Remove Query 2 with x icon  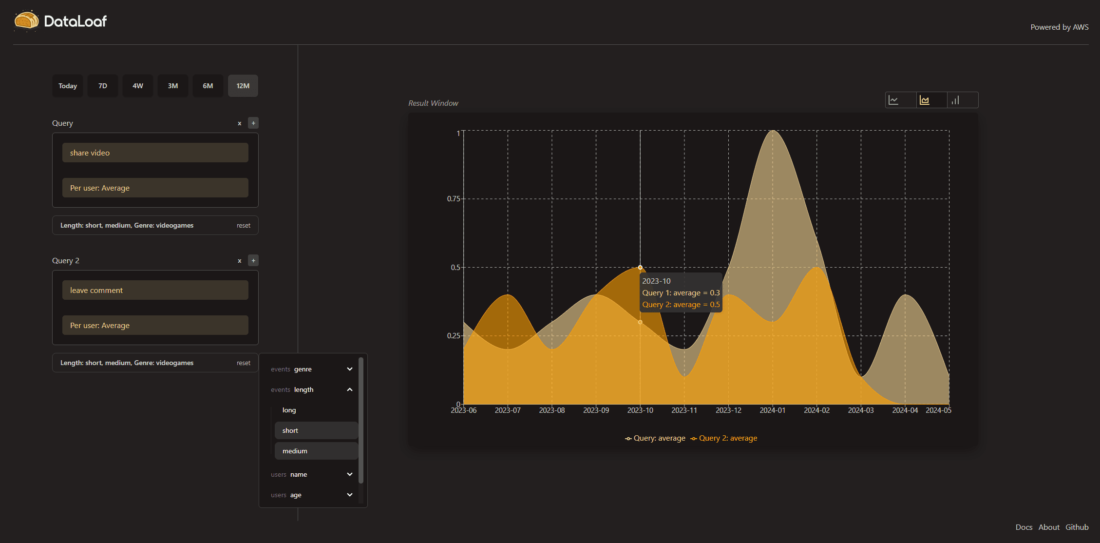(240, 261)
